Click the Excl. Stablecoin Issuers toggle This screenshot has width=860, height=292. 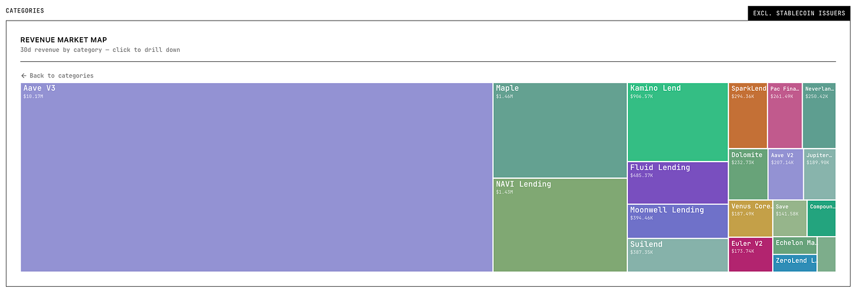click(x=799, y=13)
